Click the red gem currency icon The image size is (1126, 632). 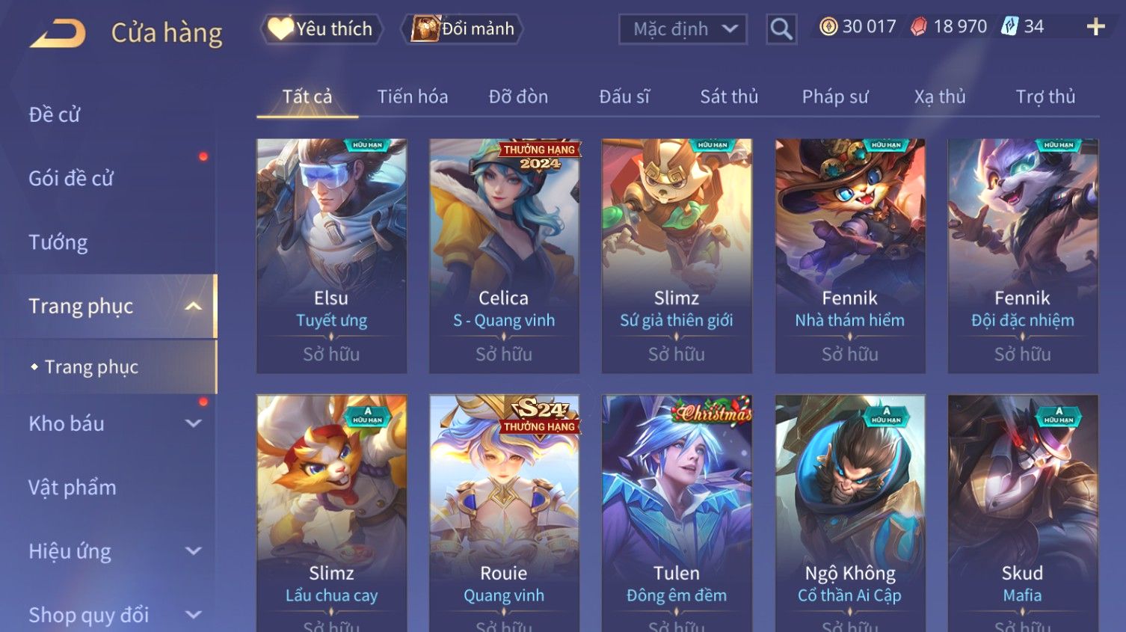point(919,27)
